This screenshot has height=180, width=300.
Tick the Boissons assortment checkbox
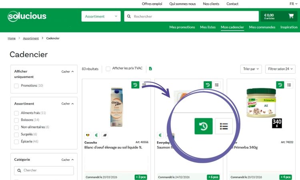[x=16, y=120]
